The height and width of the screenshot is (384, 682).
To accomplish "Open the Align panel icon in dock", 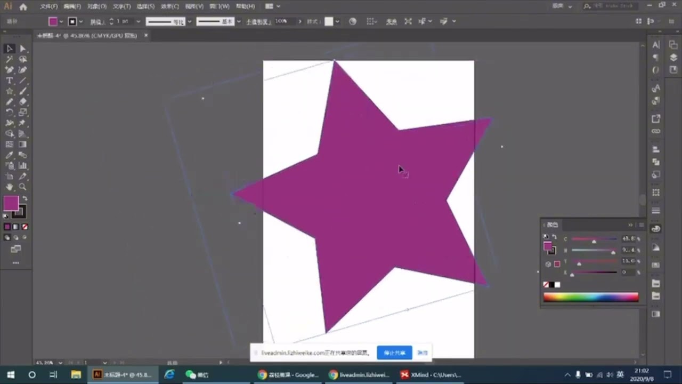I will (x=656, y=150).
